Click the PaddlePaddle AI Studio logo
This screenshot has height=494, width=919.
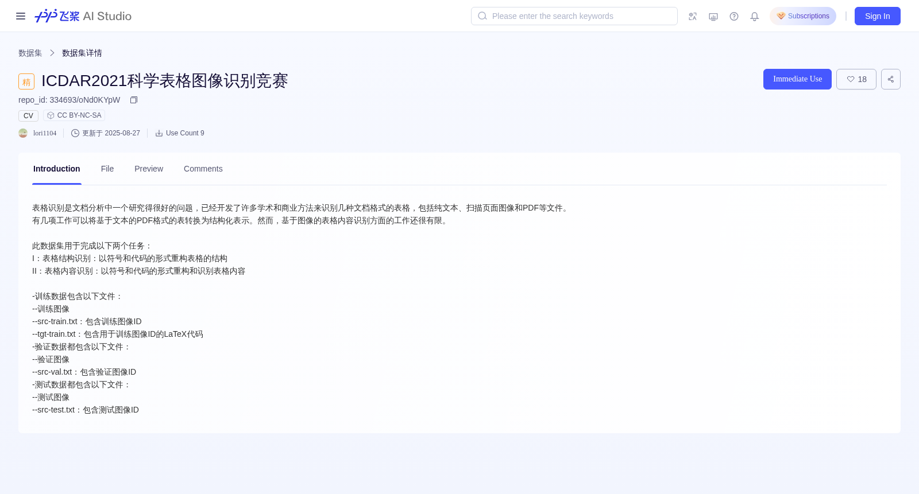(83, 16)
